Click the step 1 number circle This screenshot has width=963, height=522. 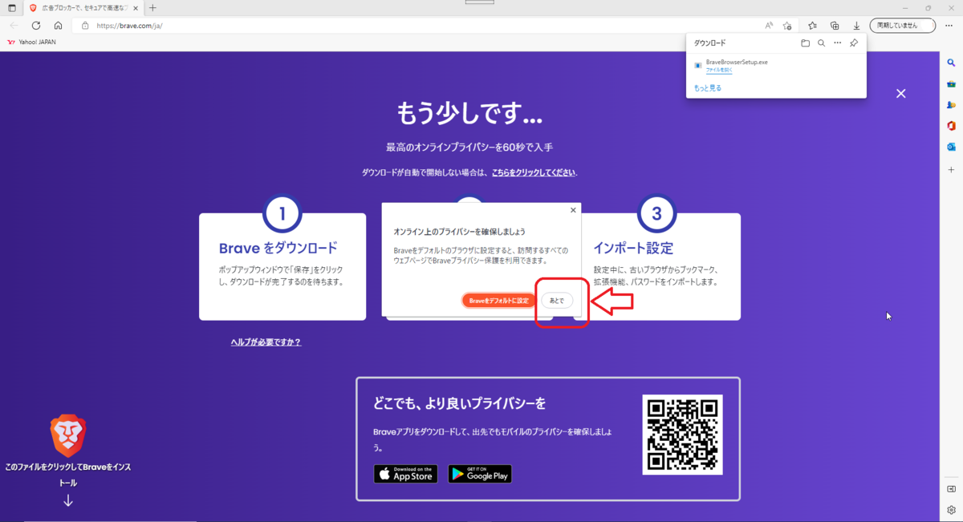coord(282,213)
